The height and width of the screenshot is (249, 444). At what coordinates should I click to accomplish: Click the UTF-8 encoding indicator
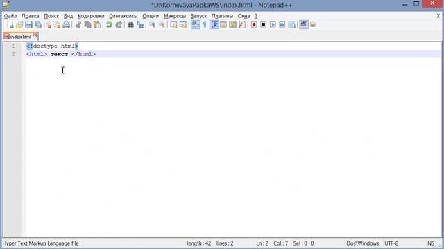(391, 243)
